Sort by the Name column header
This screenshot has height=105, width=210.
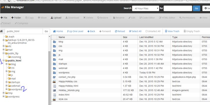pyautogui.click(x=89, y=37)
